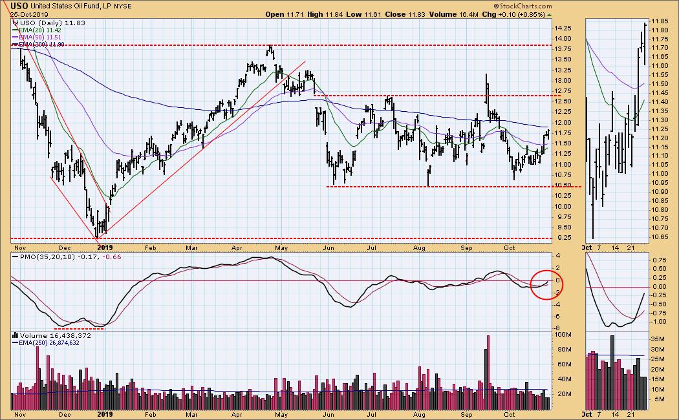Click the 'May' label under the volume panel
679x420 pixels.
[x=281, y=414]
